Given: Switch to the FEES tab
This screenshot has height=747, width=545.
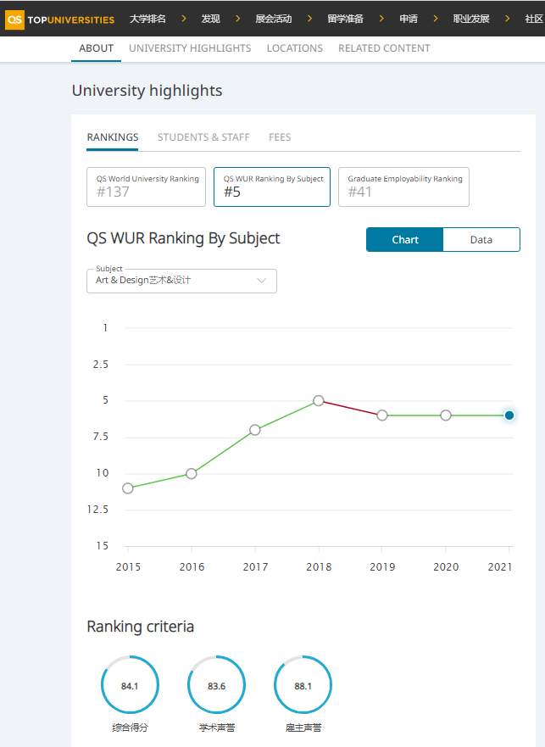Looking at the screenshot, I should click(x=280, y=137).
